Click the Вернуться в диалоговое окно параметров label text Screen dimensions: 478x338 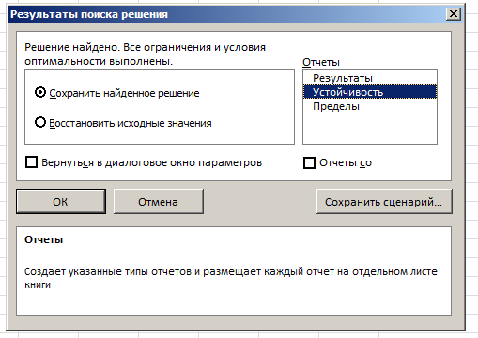pos(151,162)
